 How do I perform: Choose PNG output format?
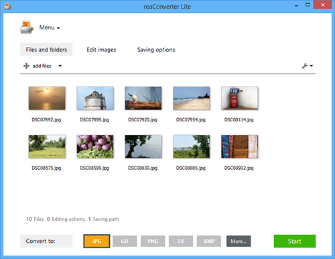pos(153,241)
